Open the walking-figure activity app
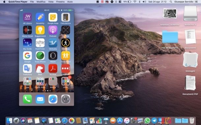 (x=66, y=43)
